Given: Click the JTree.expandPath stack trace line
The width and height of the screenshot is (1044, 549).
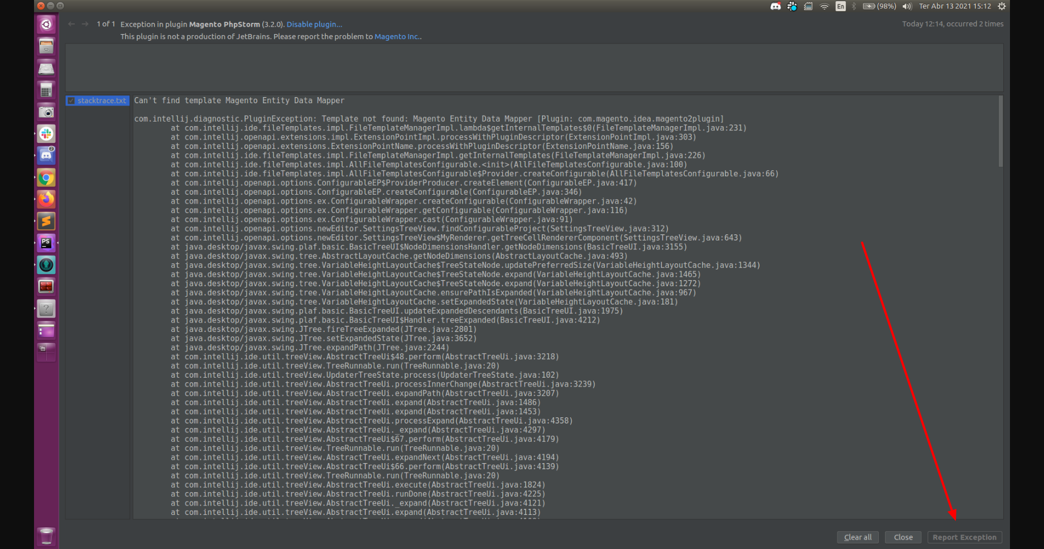Looking at the screenshot, I should click(310, 348).
